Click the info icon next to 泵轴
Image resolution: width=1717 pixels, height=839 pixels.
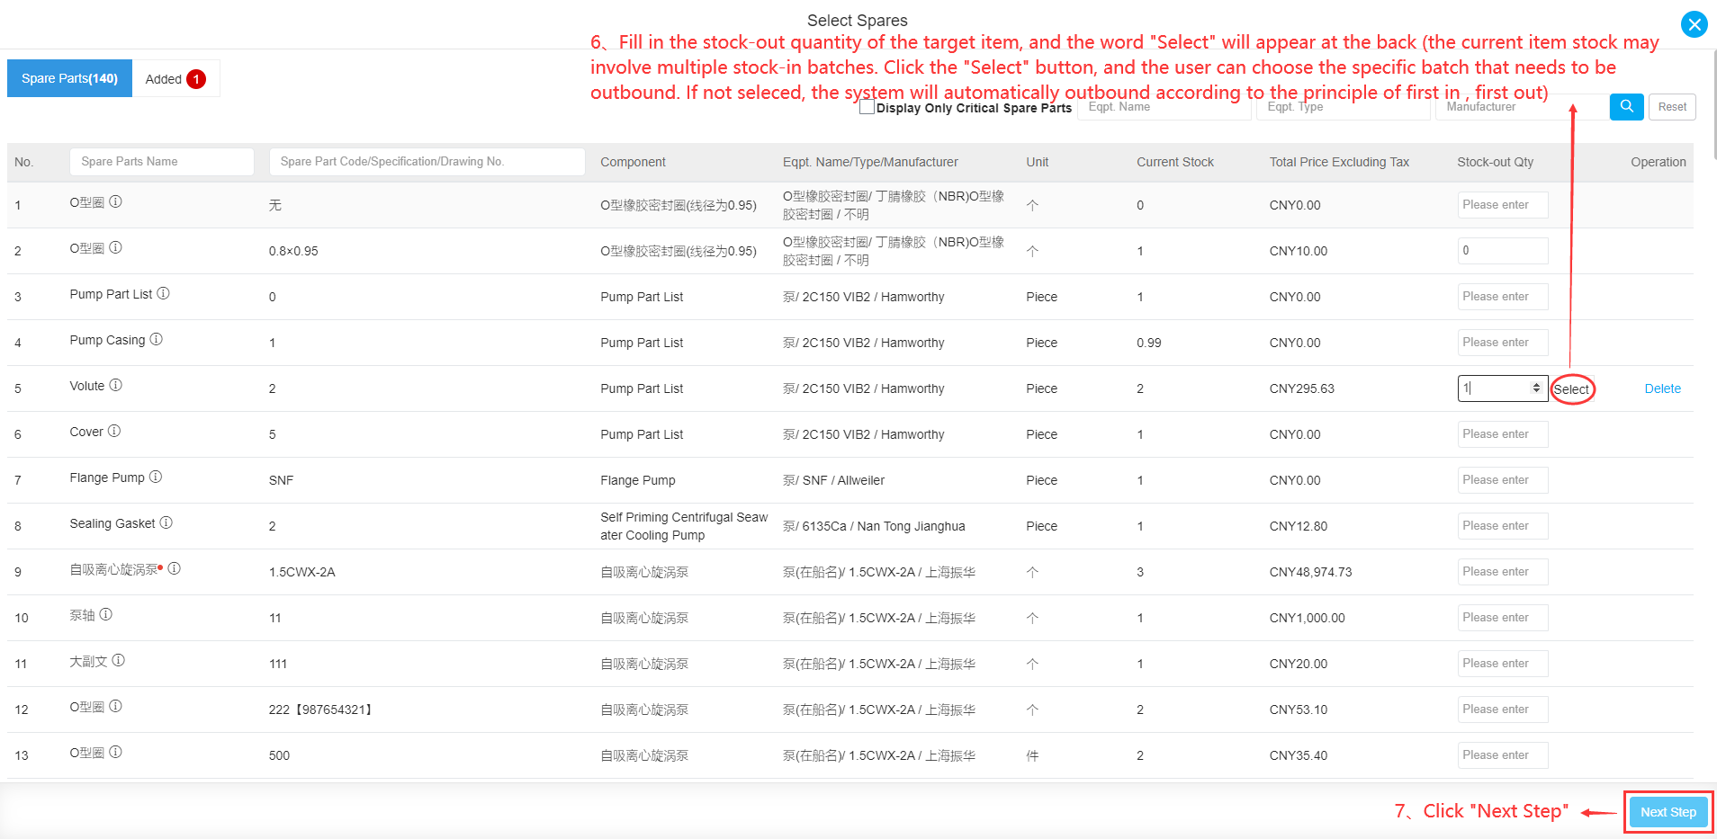[105, 614]
